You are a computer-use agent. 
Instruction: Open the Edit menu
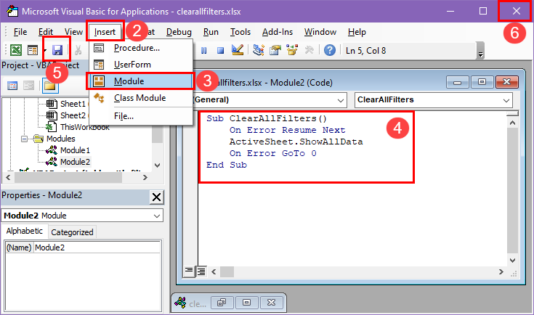[46, 32]
